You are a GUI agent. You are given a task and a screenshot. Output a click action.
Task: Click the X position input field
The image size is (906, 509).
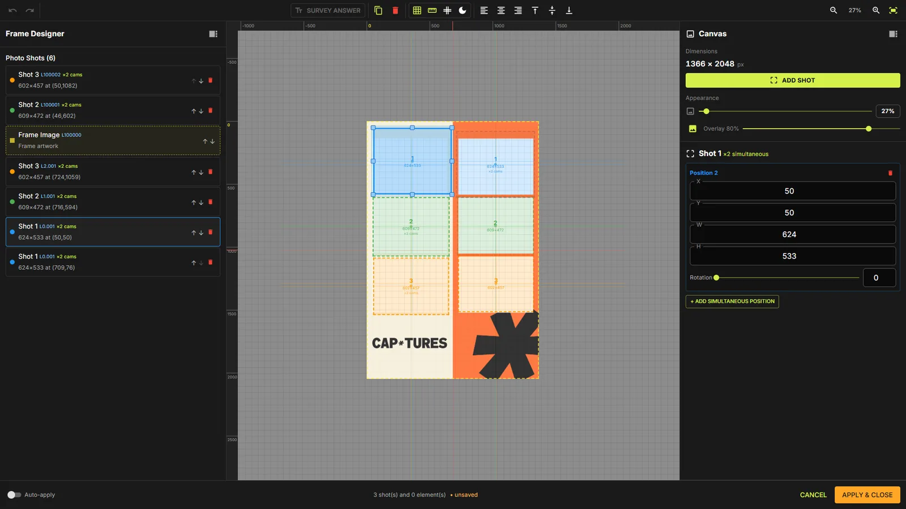[x=793, y=191]
